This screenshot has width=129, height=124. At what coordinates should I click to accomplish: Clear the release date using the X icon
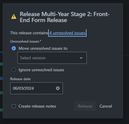pyautogui.click(x=58, y=88)
